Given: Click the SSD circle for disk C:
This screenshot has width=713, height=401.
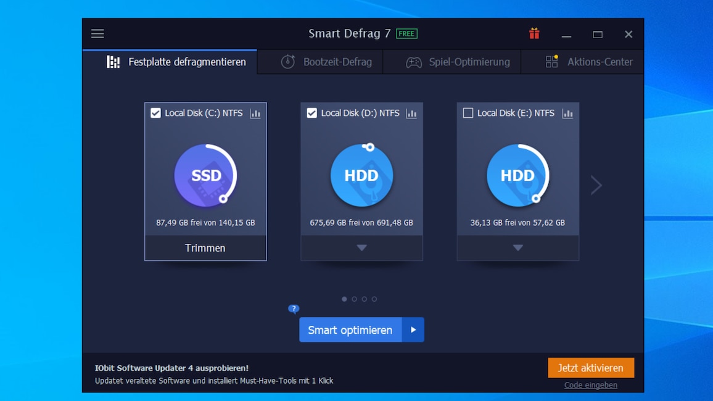Looking at the screenshot, I should (205, 175).
